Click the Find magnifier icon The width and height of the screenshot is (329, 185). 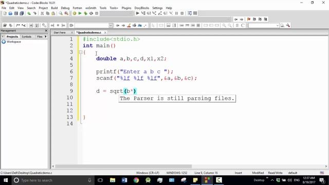click(x=61, y=13)
